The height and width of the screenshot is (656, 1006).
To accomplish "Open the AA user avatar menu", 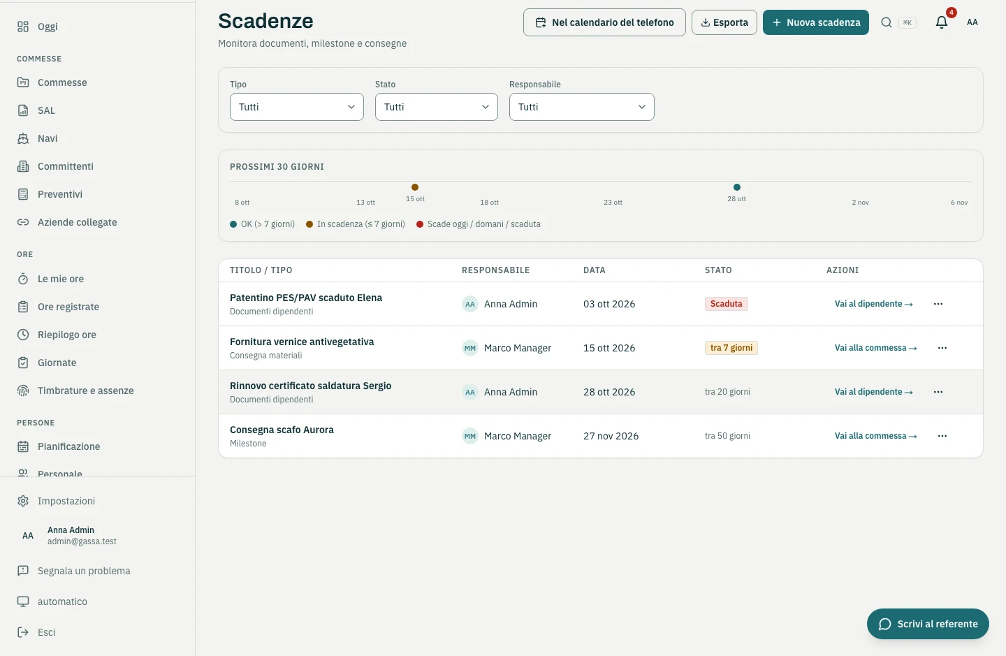I will point(972,22).
